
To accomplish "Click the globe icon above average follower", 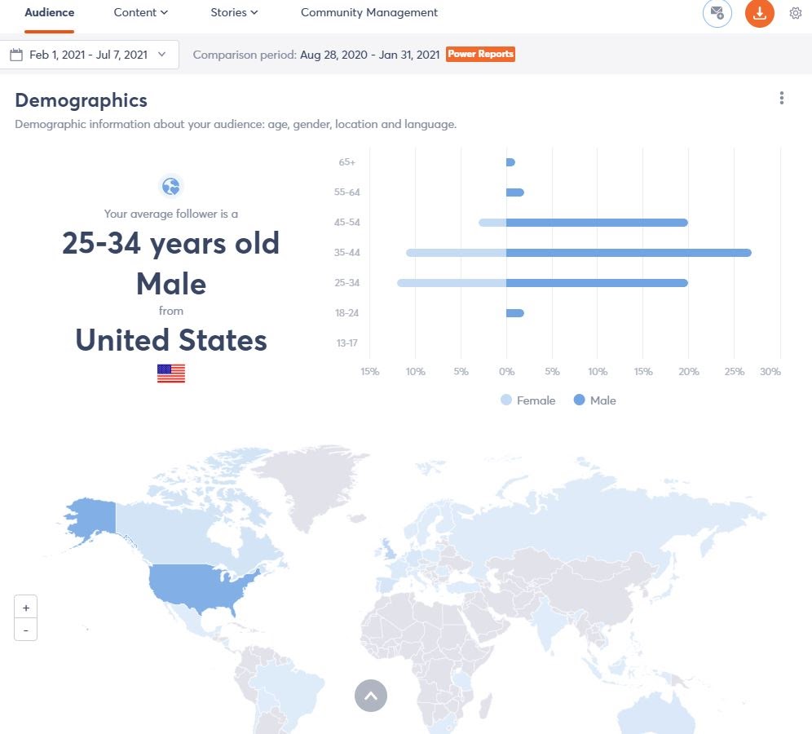I will tap(171, 186).
